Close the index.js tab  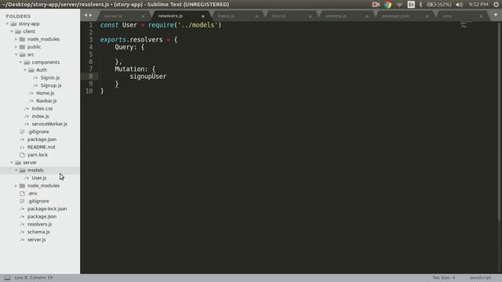click(x=256, y=16)
